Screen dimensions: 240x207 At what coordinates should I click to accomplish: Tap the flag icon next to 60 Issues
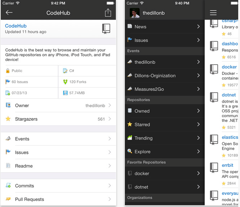click(8, 82)
